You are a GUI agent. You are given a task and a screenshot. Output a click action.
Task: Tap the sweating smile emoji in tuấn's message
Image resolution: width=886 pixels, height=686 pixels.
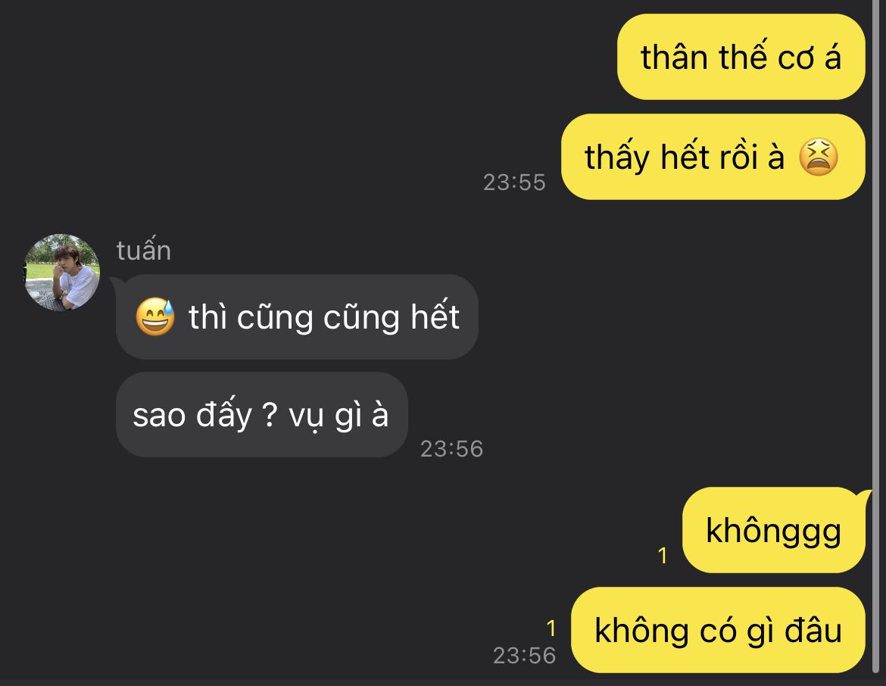155,316
